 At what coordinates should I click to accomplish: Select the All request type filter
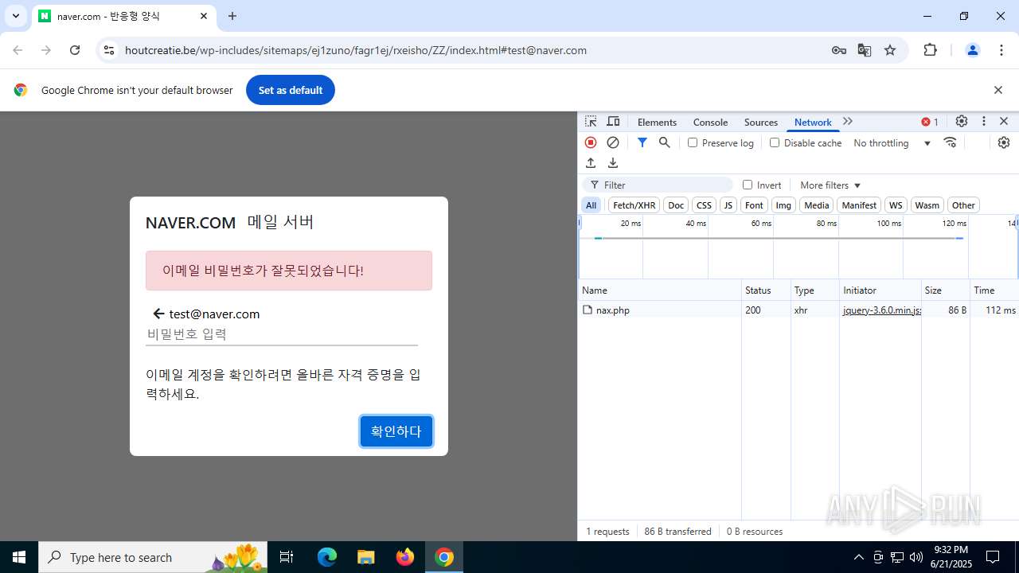(591, 205)
